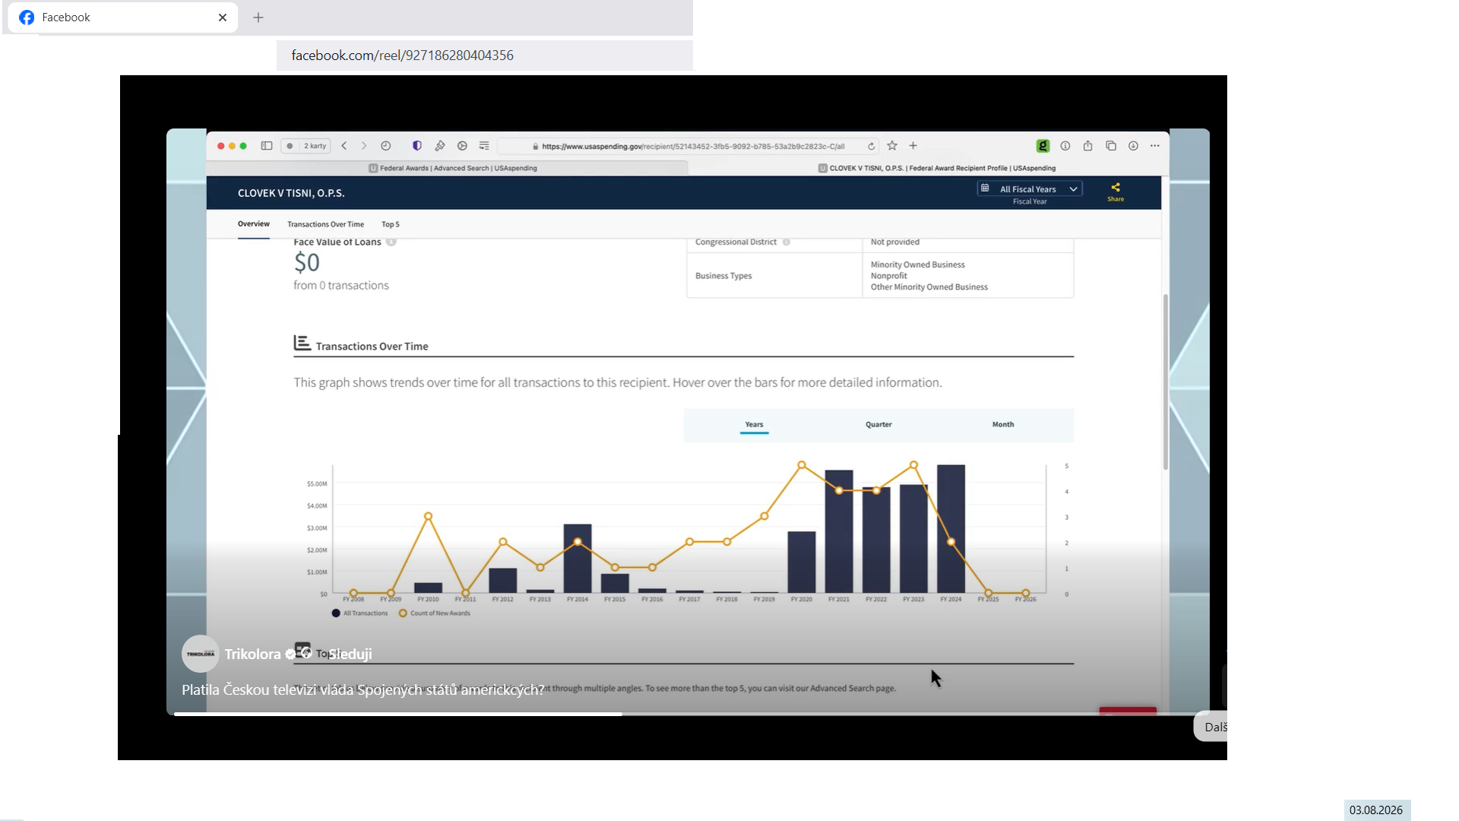Open the Trikolora profile picture

click(x=201, y=654)
